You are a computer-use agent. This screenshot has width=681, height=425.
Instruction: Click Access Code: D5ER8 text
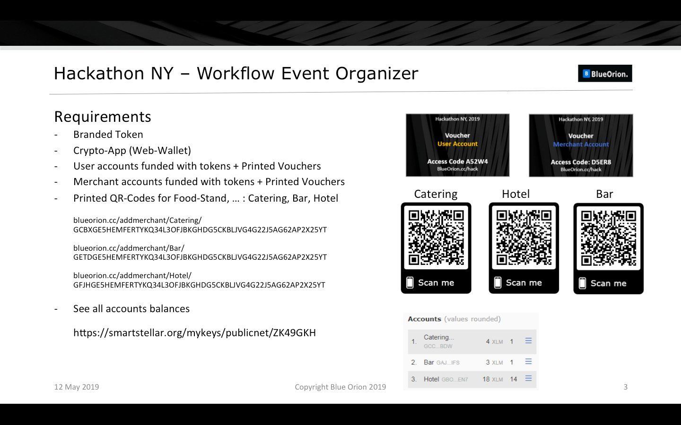click(581, 162)
